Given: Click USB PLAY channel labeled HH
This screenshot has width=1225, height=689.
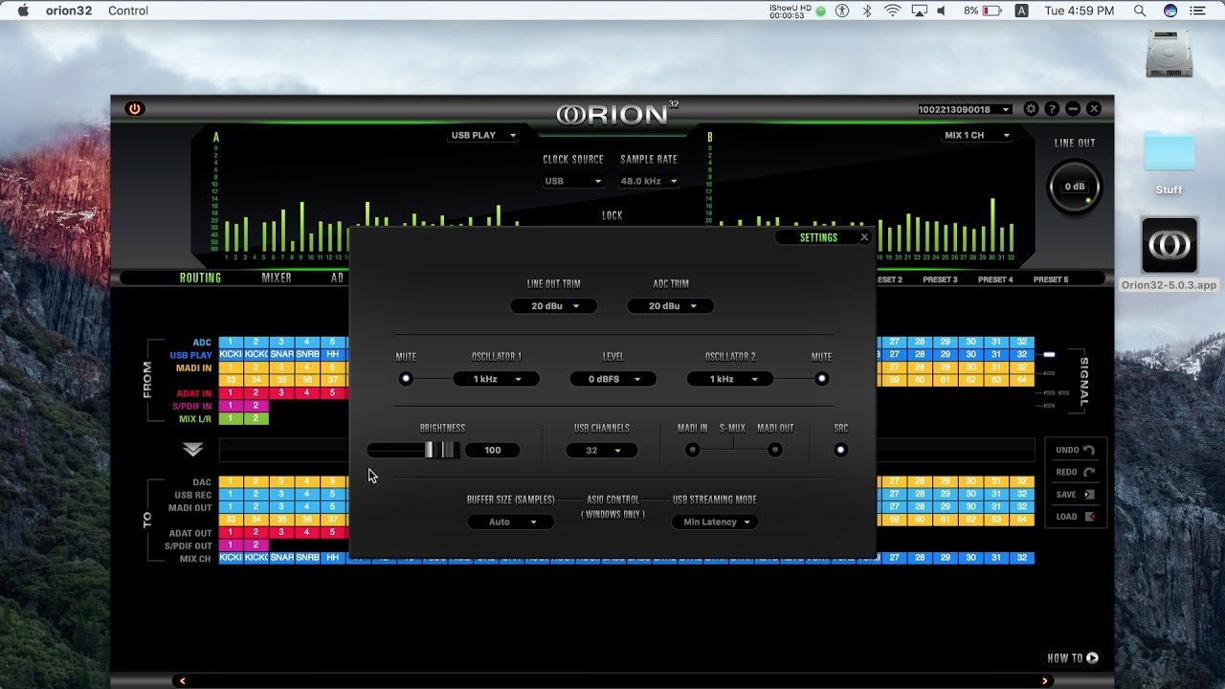Looking at the screenshot, I should click(332, 355).
